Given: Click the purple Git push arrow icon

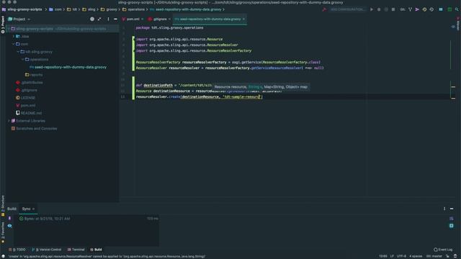Looking at the screenshot, I should pyautogui.click(x=417, y=9).
